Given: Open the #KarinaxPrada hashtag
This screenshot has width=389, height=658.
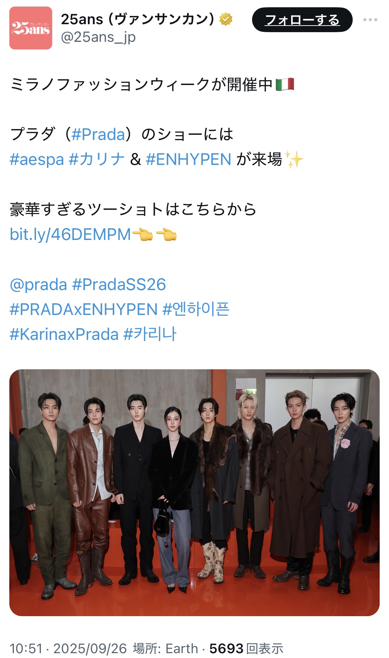Looking at the screenshot, I should 64,334.
